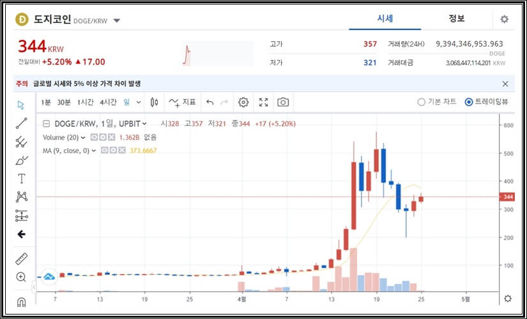
Task: Open the 지표 indicators menu
Action: point(182,102)
